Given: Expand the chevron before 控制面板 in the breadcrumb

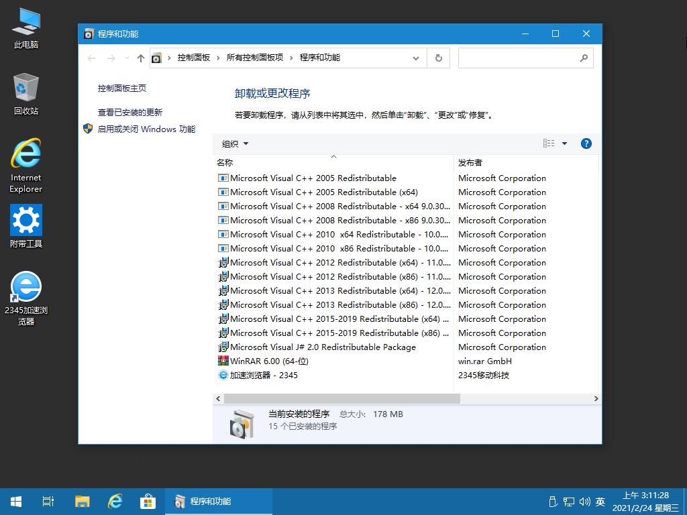Looking at the screenshot, I should click(x=169, y=58).
